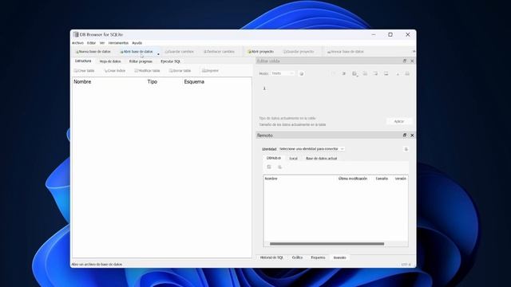This screenshot has height=287, width=511.
Task: Click the Remoto list horizontal scrollbar
Action: coord(327,244)
